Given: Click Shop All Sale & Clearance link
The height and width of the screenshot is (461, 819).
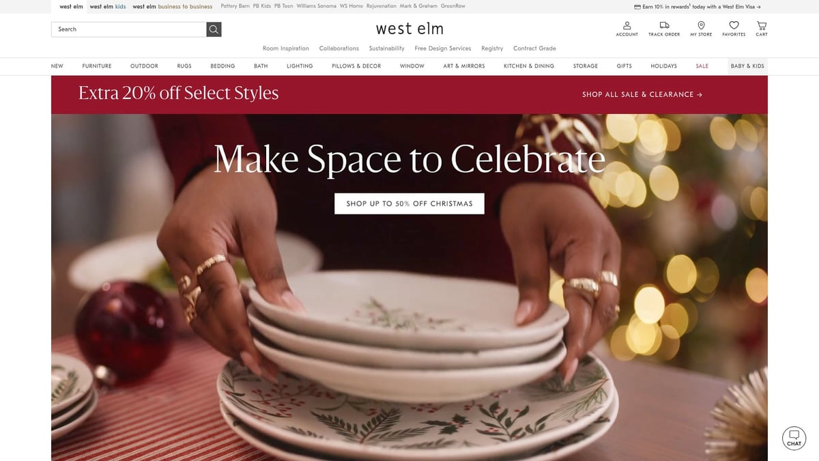Looking at the screenshot, I should pyautogui.click(x=642, y=94).
